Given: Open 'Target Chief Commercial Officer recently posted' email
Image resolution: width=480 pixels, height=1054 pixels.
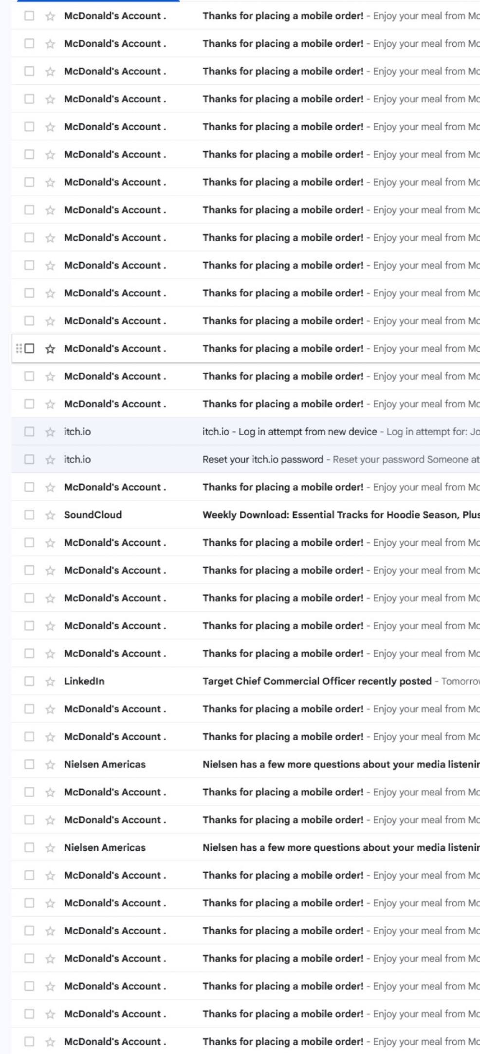Looking at the screenshot, I should 317,681.
